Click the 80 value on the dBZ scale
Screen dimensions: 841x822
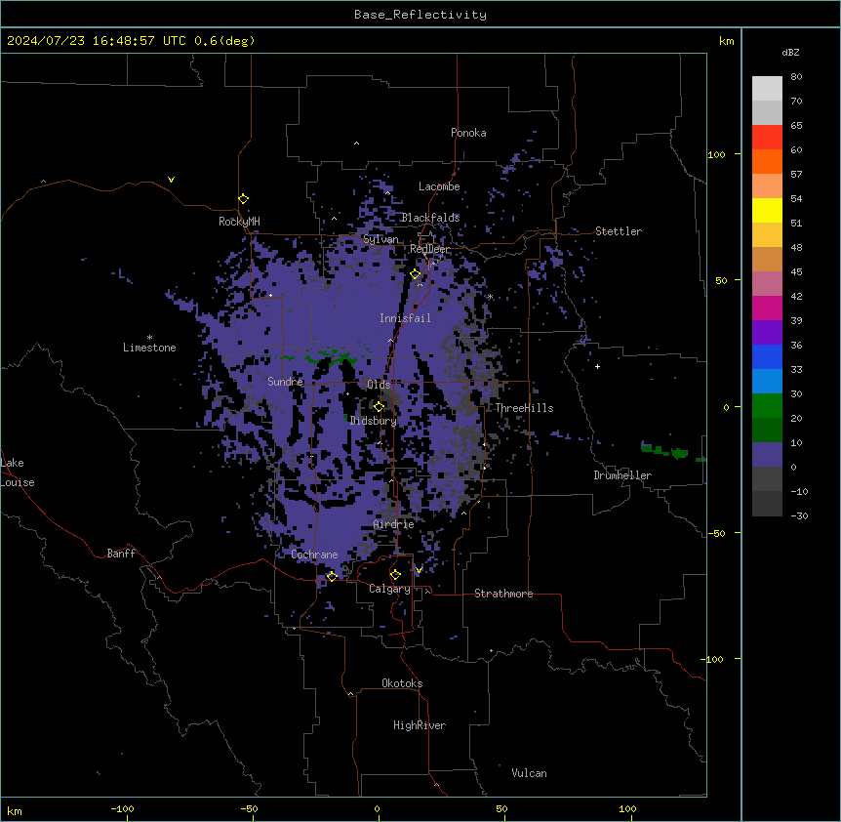[x=796, y=77]
